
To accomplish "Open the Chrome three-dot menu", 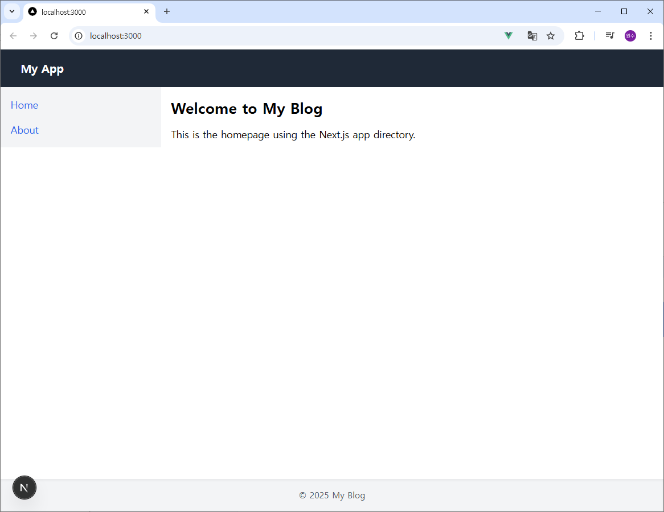I will pyautogui.click(x=651, y=36).
